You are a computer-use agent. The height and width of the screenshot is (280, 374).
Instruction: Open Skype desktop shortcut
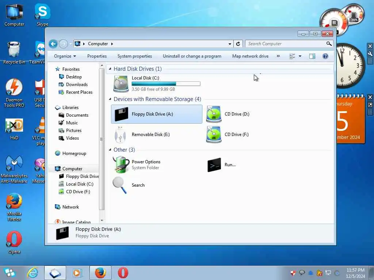click(42, 15)
